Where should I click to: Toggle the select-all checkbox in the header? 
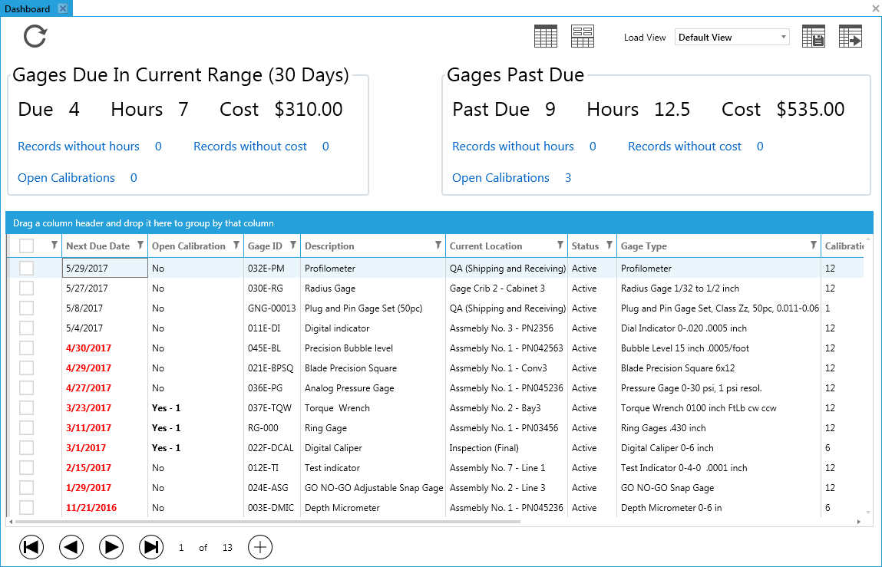[x=28, y=246]
